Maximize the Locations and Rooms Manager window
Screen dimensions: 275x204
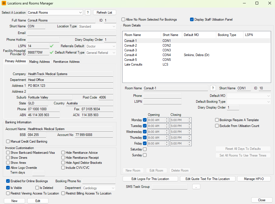pyautogui.click(x=257, y=3)
